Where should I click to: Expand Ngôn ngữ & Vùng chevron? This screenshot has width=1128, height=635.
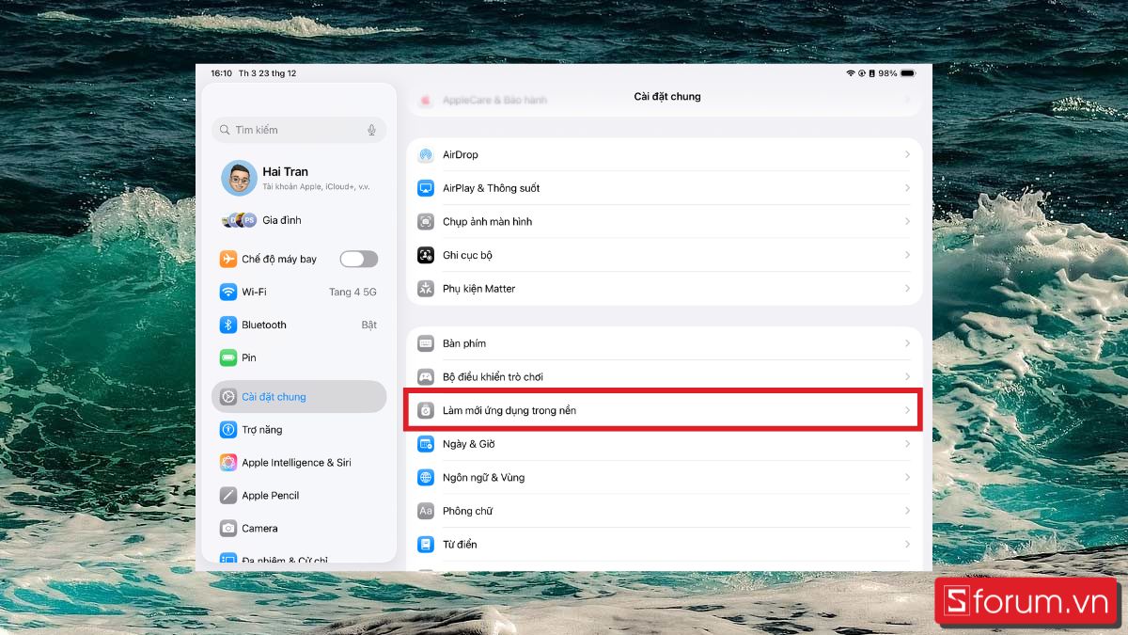[907, 477]
